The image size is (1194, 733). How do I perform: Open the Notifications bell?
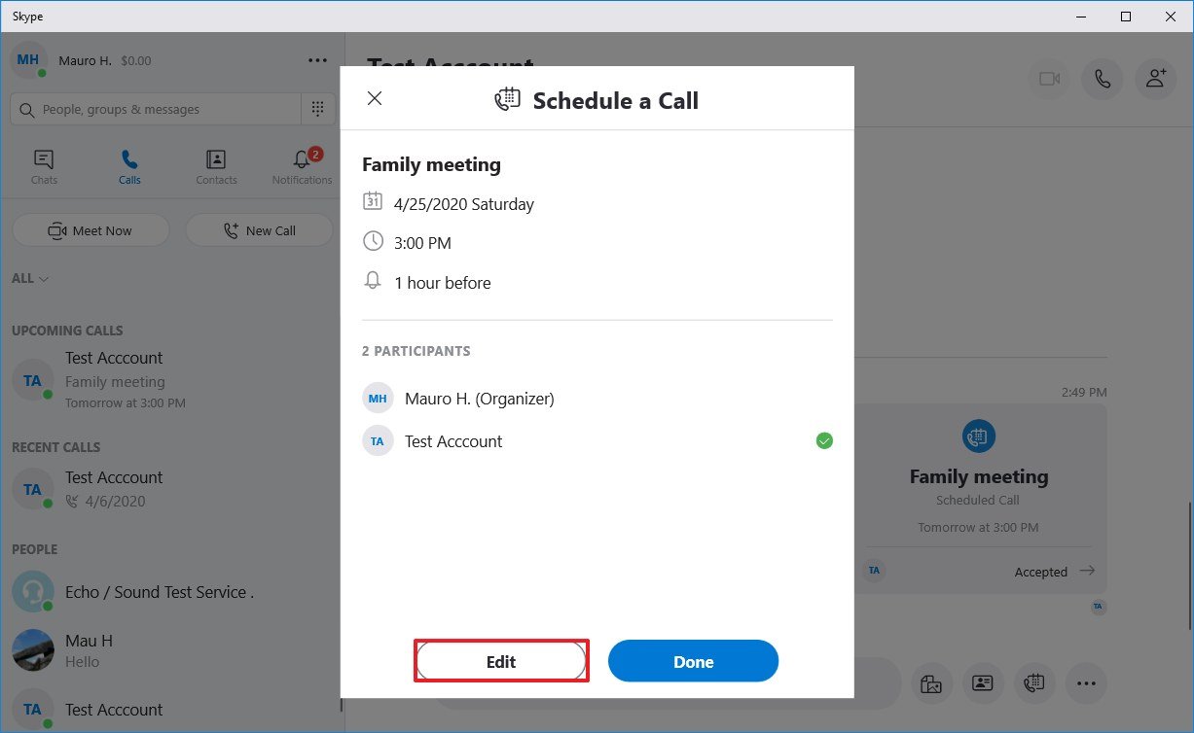[302, 166]
